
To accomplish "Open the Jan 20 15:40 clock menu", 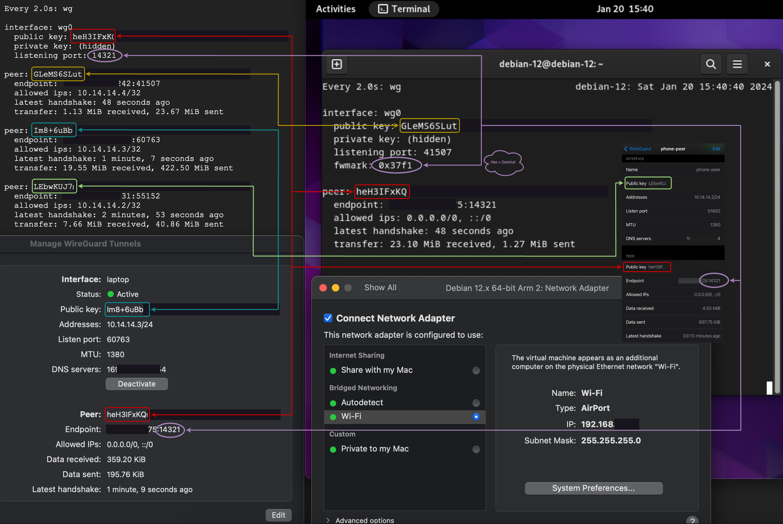I will pos(625,9).
